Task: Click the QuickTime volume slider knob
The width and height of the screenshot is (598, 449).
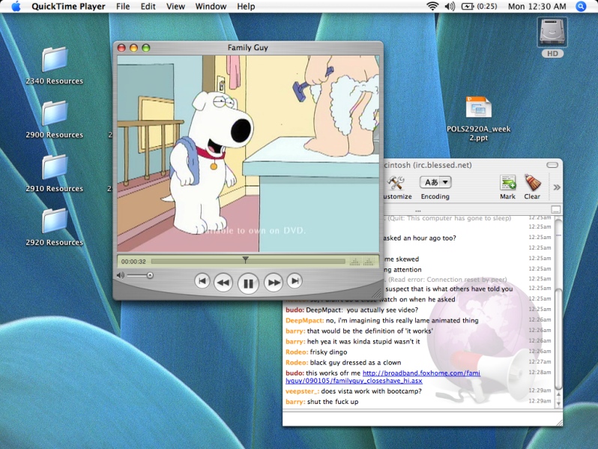Action: click(150, 275)
